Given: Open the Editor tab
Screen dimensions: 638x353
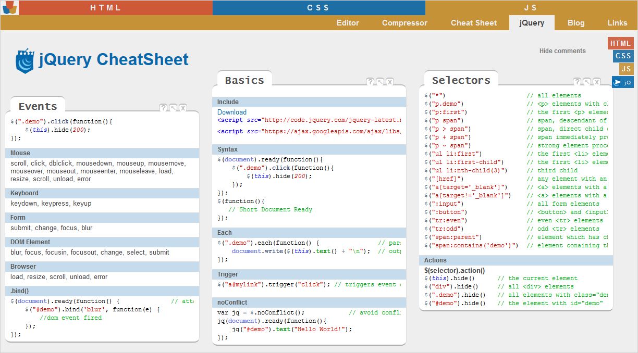Looking at the screenshot, I should (348, 23).
